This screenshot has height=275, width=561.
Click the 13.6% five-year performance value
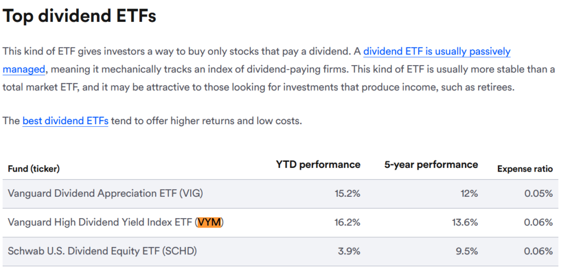pyautogui.click(x=466, y=223)
